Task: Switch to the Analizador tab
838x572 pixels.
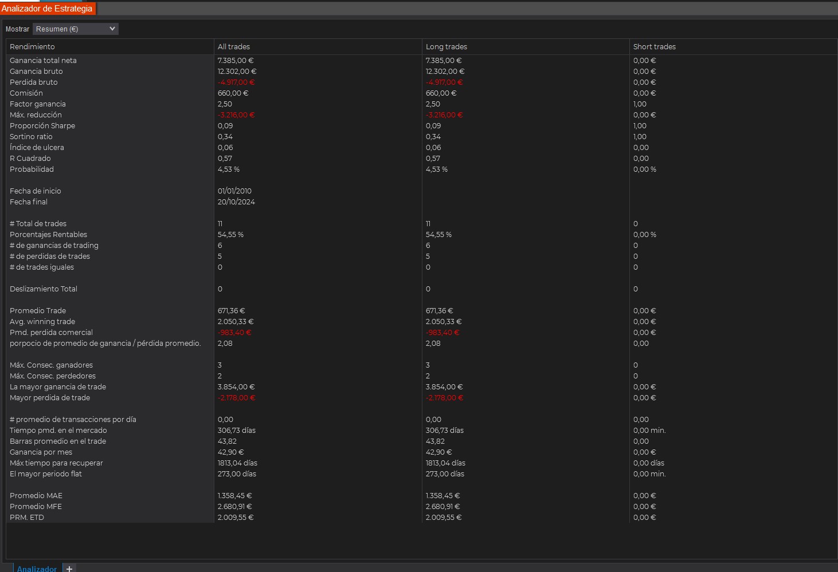Action: coord(37,569)
